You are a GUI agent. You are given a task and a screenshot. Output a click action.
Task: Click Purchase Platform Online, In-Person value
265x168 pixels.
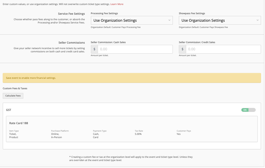click(56, 136)
